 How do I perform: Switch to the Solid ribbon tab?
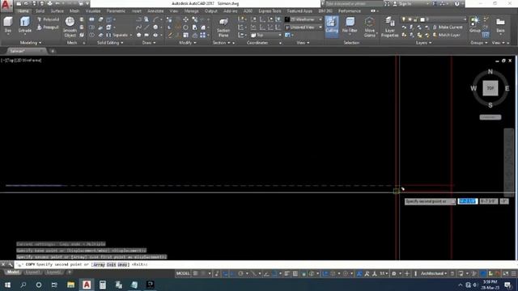[40, 11]
